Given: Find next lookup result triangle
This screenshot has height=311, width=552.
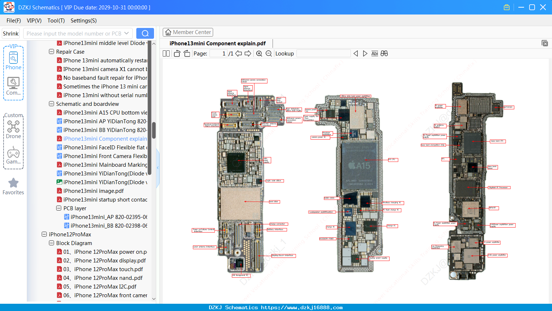Looking at the screenshot, I should tap(365, 54).
